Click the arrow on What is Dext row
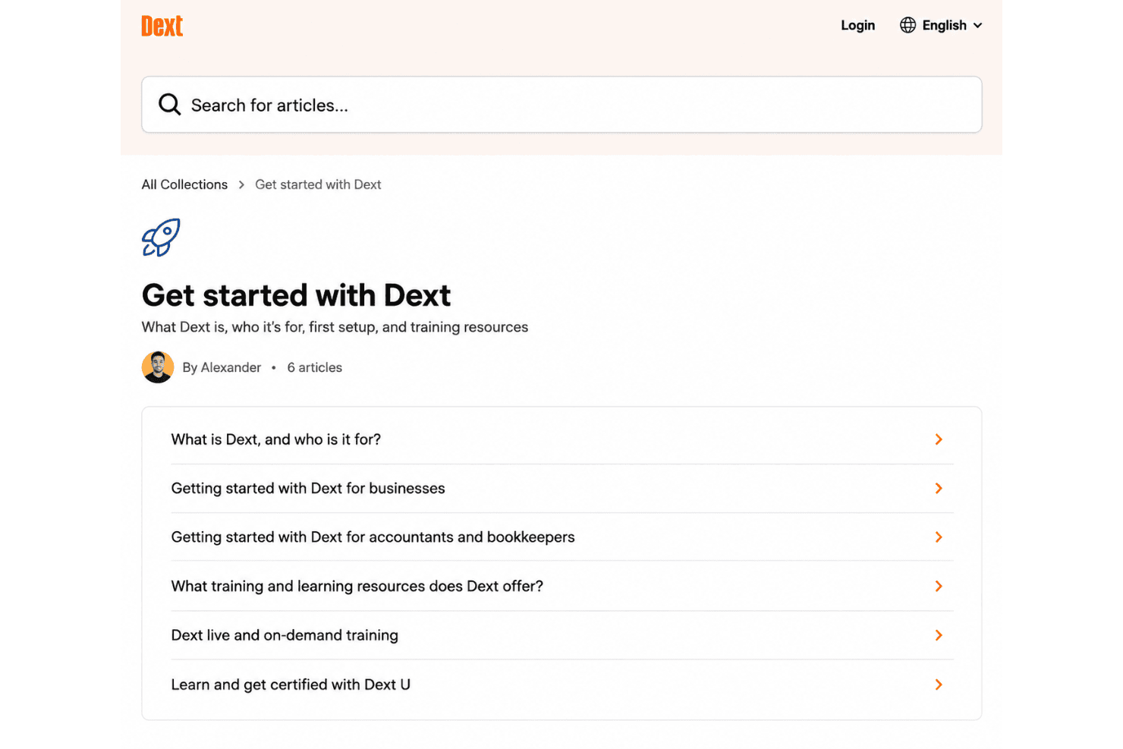1123x749 pixels. click(x=939, y=439)
